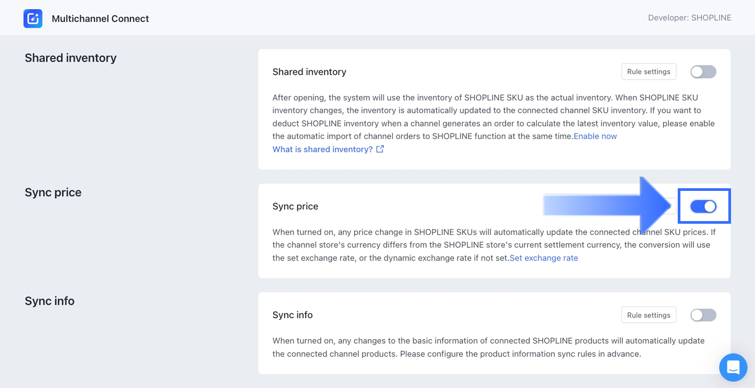This screenshot has width=755, height=388.
Task: Open the chat support bubble icon
Action: pos(733,367)
